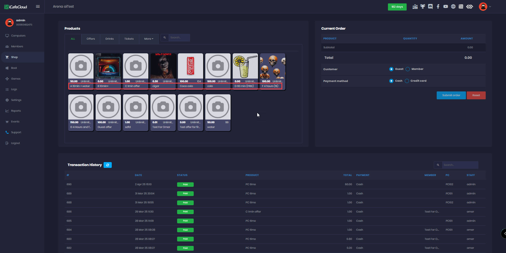Click the trophy icon in the top bar
The width and height of the screenshot is (506, 253).
click(423, 7)
